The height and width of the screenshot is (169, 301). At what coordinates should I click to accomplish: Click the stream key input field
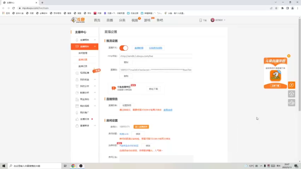click(x=156, y=70)
